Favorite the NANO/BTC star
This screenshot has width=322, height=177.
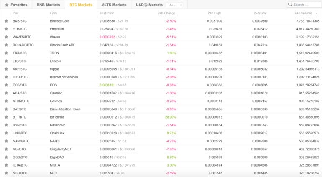pos(6,141)
